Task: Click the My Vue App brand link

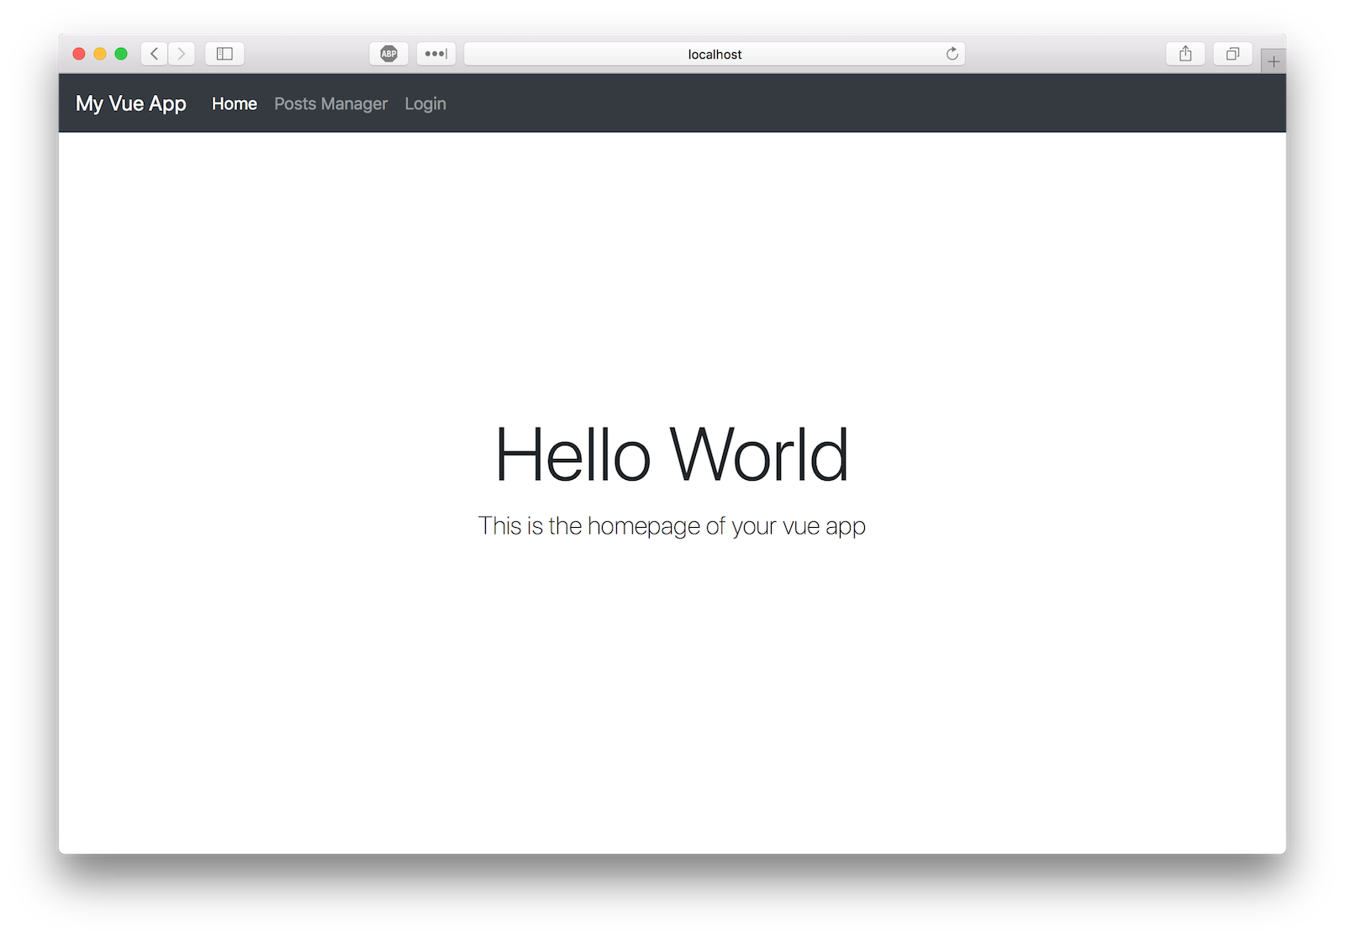Action: (130, 103)
